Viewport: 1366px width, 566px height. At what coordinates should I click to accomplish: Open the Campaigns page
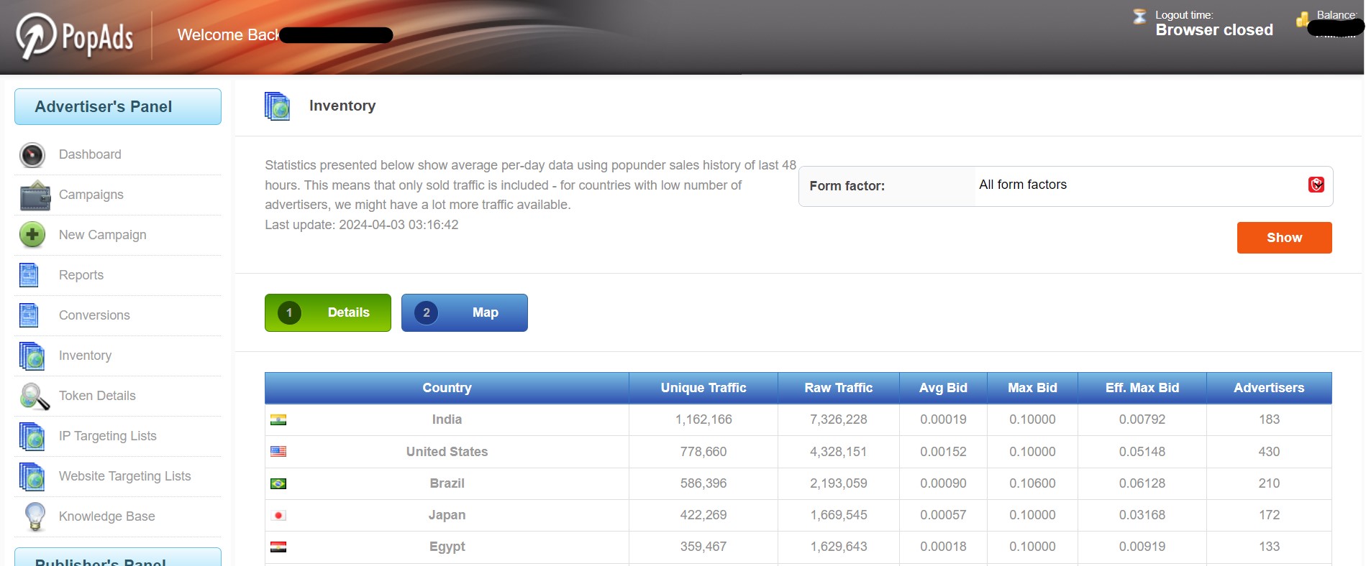pyautogui.click(x=91, y=195)
